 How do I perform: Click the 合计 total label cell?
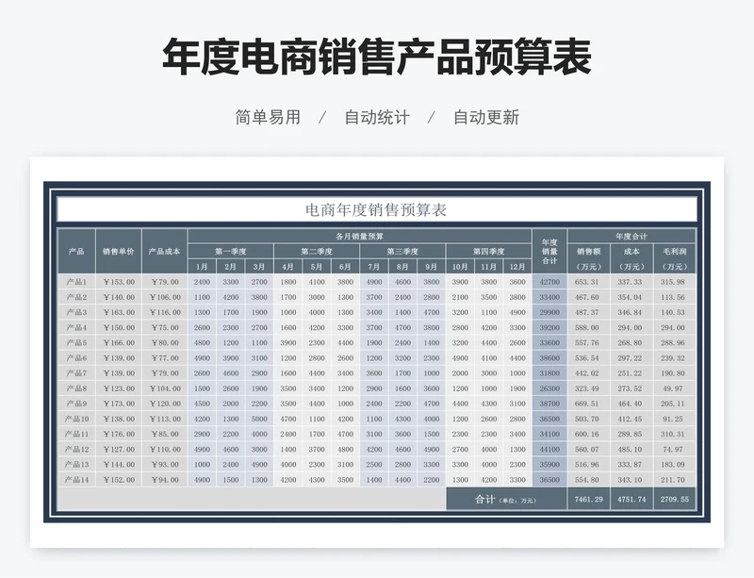[506, 499]
